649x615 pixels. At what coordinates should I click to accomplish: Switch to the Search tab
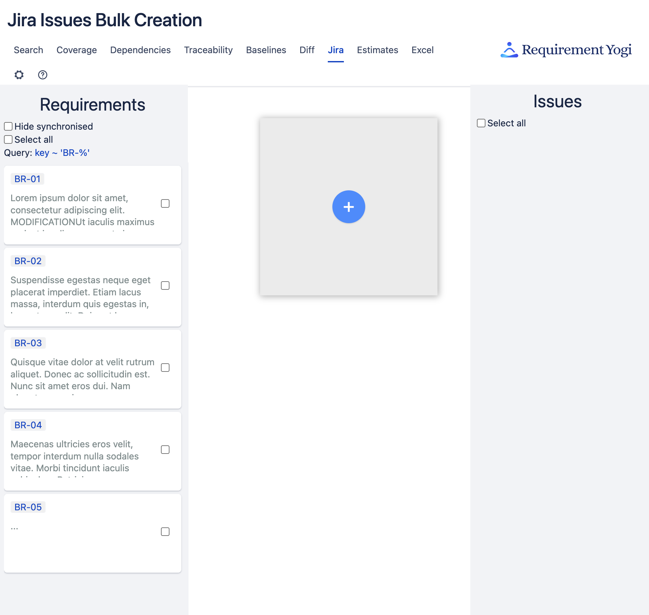pos(28,50)
